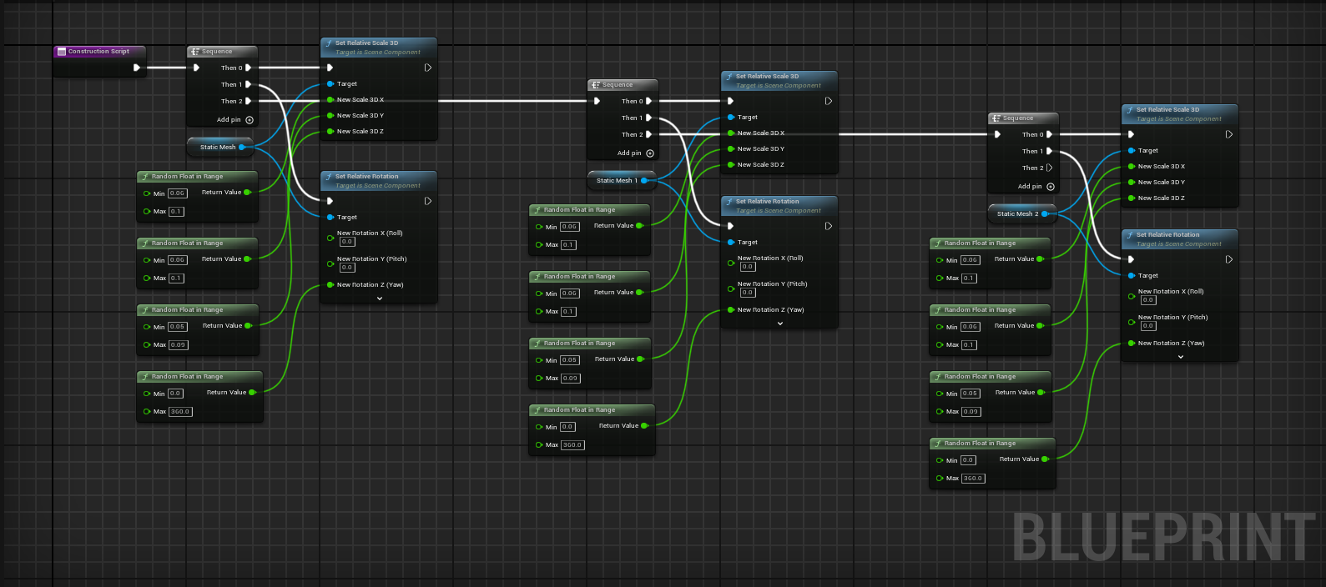Click exec output pin of rightmost Set Relative Rotation
The width and height of the screenshot is (1326, 587).
pyautogui.click(x=1229, y=259)
